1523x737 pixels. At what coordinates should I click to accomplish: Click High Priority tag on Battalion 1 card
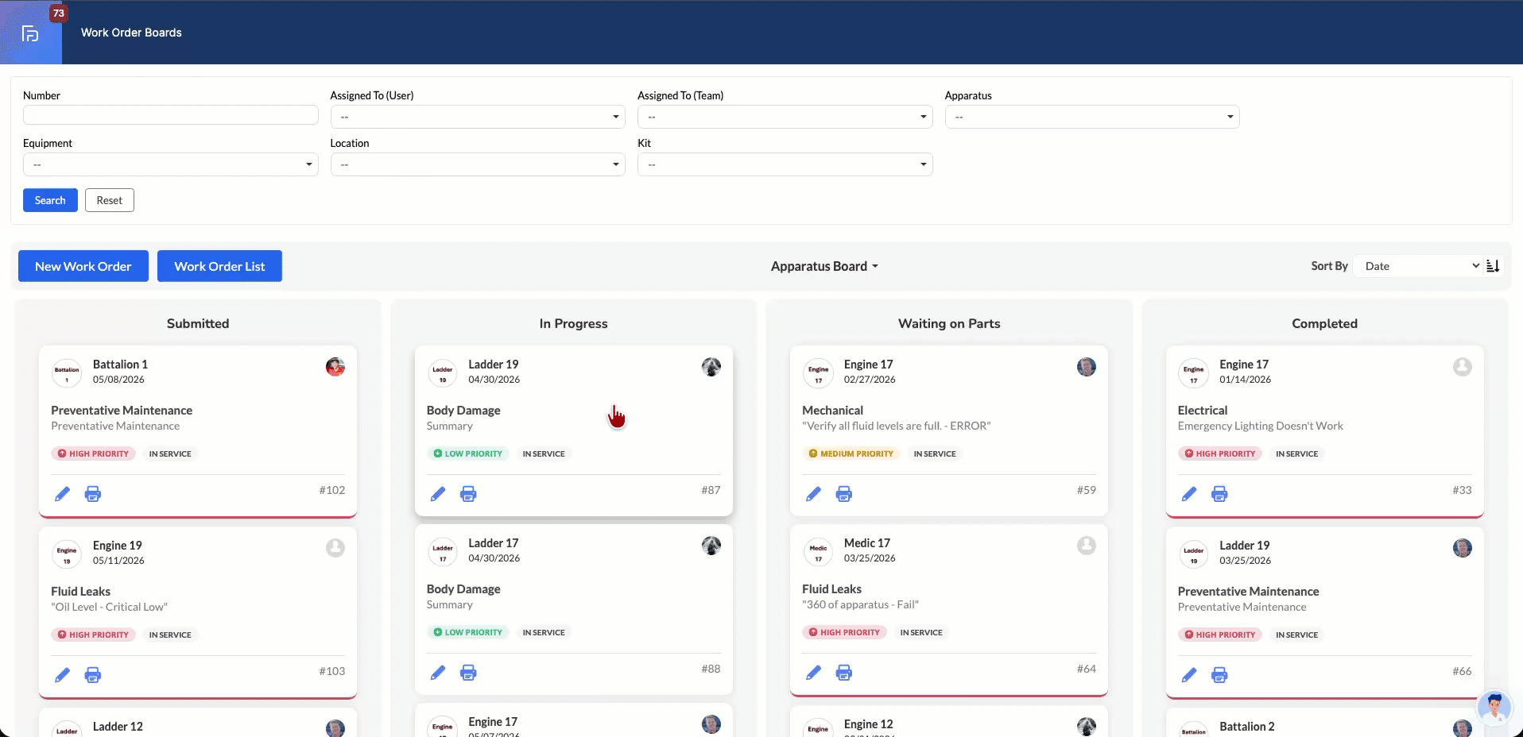pyautogui.click(x=93, y=454)
